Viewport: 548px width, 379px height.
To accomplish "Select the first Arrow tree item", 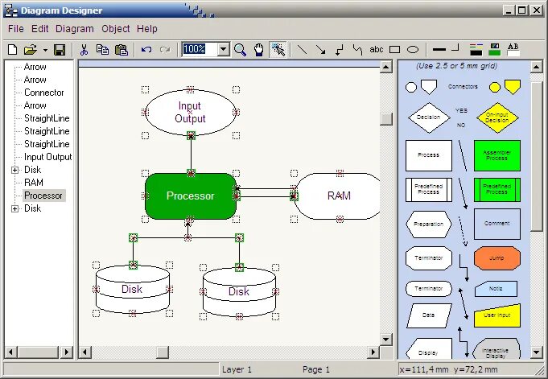I will tap(35, 67).
